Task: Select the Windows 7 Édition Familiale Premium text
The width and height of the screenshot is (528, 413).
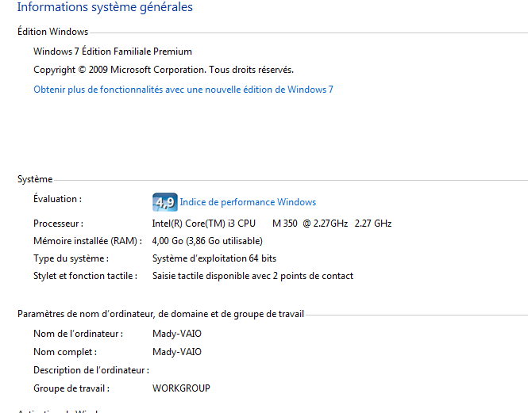Action: click(x=113, y=52)
